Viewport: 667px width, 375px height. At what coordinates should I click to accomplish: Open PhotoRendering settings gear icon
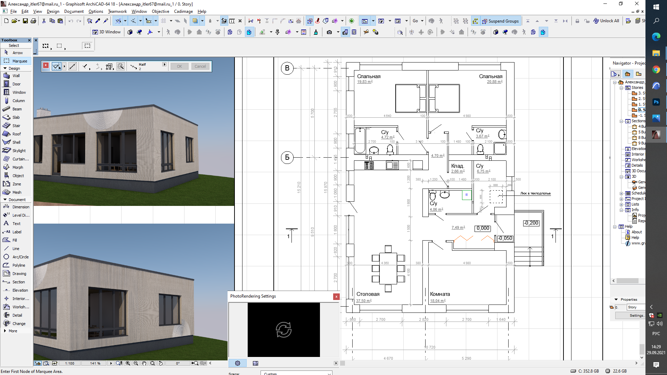[x=238, y=363]
